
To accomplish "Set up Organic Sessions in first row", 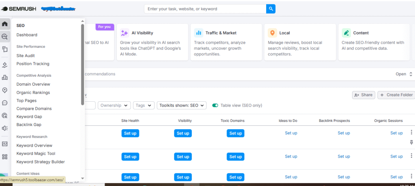I will click(x=396, y=133).
